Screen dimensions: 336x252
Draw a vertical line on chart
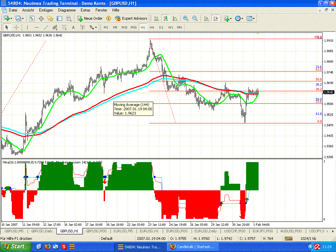(27, 27)
